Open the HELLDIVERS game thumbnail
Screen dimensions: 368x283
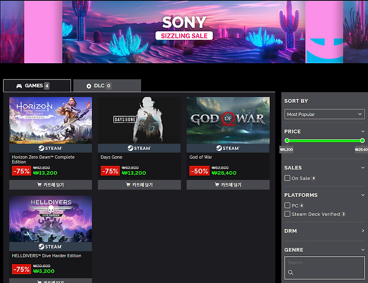tap(50, 218)
